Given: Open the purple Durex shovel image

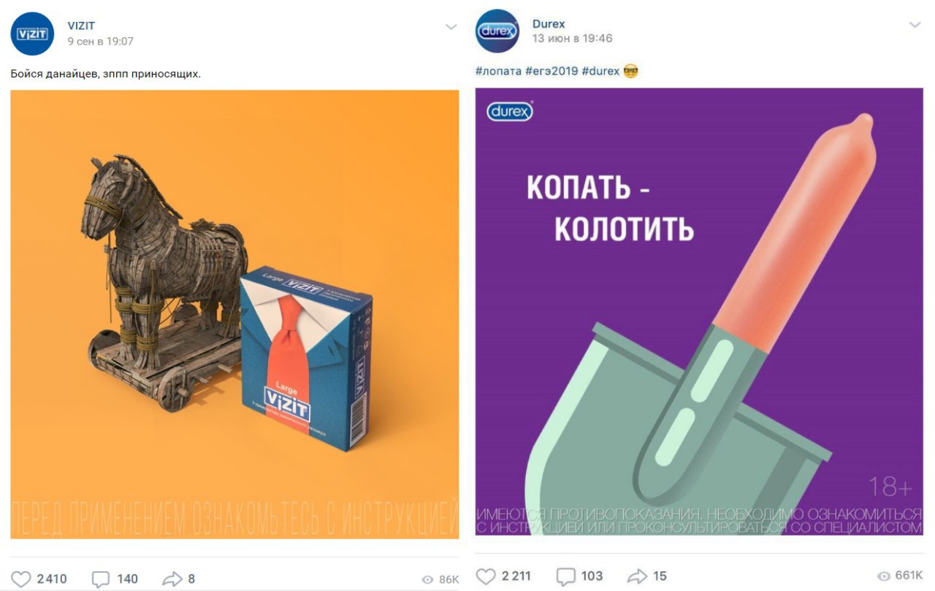Looking at the screenshot, I should coord(699,312).
